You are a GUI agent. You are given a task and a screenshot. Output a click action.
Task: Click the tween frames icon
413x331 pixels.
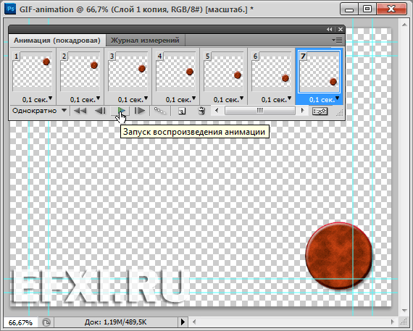click(x=160, y=111)
